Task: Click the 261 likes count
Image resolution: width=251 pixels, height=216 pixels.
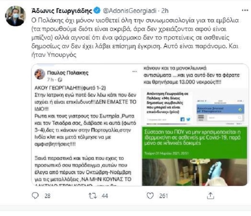Action: tap(163, 196)
